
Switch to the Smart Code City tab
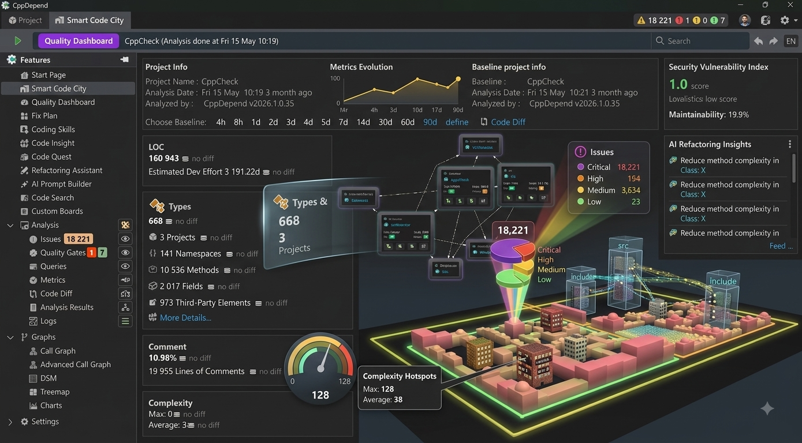(x=90, y=20)
